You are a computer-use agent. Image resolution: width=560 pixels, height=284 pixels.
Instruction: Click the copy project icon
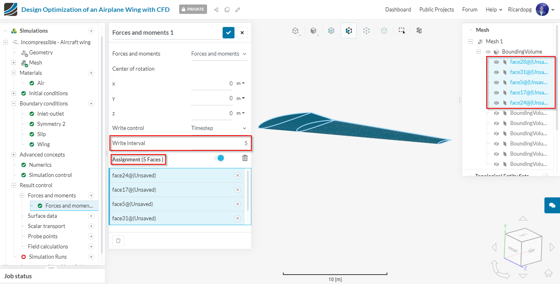(x=227, y=9)
